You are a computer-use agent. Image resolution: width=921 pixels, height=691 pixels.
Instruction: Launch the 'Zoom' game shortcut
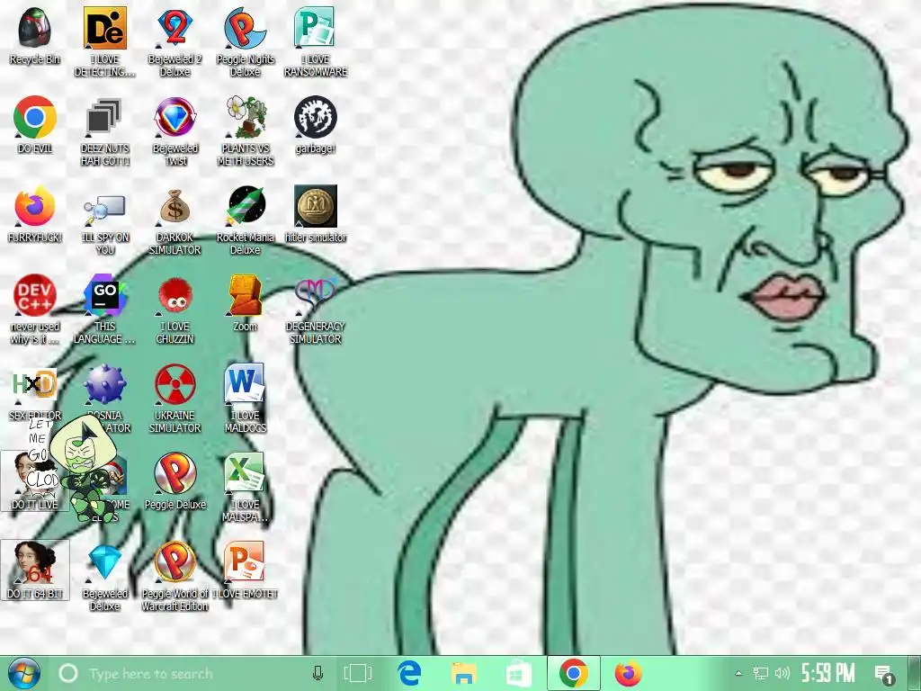[245, 303]
